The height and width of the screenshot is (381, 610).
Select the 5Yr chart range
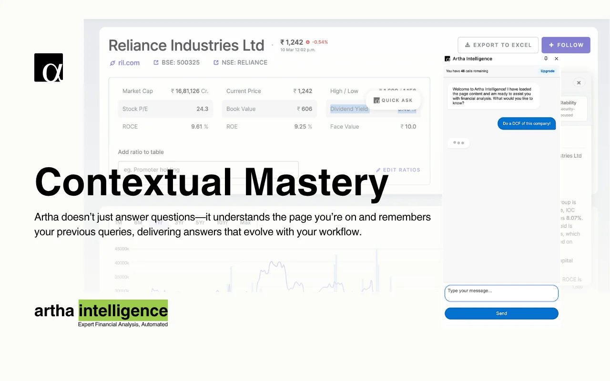[x=200, y=222]
